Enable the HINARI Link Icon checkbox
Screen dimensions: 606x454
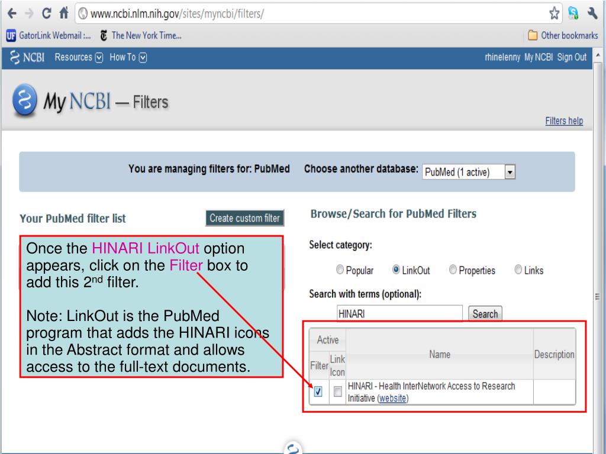pos(338,391)
